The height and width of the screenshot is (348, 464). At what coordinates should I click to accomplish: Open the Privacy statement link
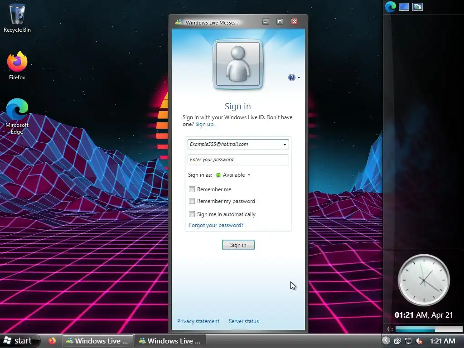coord(198,321)
